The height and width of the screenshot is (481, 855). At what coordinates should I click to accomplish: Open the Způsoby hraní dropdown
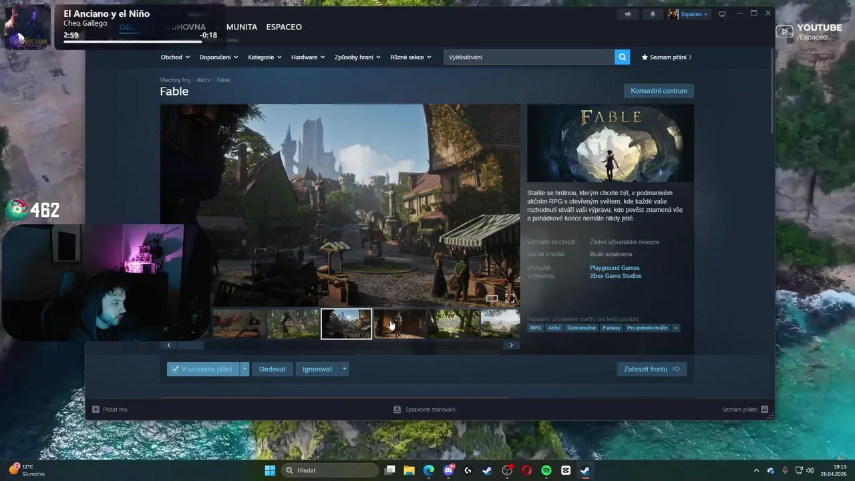point(357,57)
